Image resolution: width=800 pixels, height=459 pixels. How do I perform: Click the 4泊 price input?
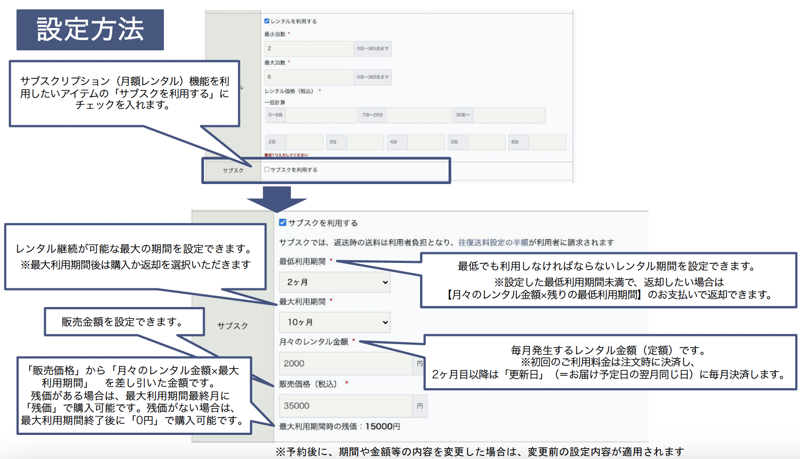(425, 142)
